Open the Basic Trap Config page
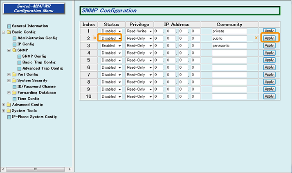 pyautogui.click(x=39, y=62)
